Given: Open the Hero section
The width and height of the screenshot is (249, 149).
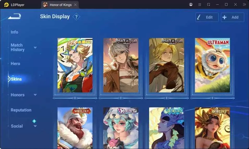Looking at the screenshot, I should point(15,63).
